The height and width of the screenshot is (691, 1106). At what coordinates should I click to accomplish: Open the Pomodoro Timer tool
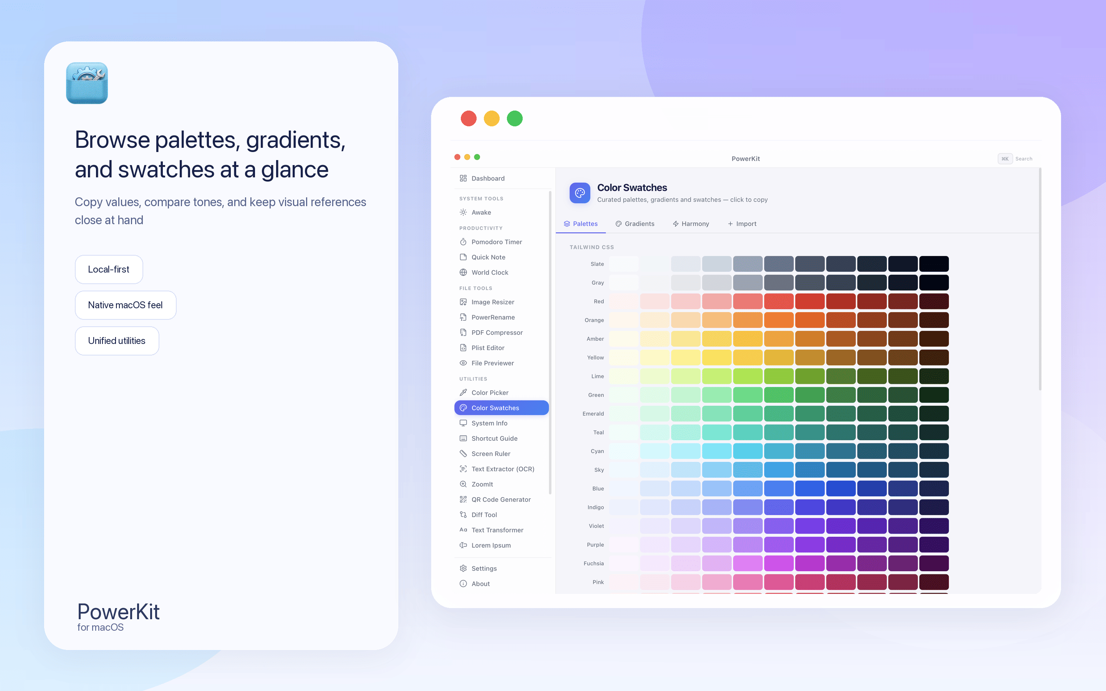(x=496, y=242)
